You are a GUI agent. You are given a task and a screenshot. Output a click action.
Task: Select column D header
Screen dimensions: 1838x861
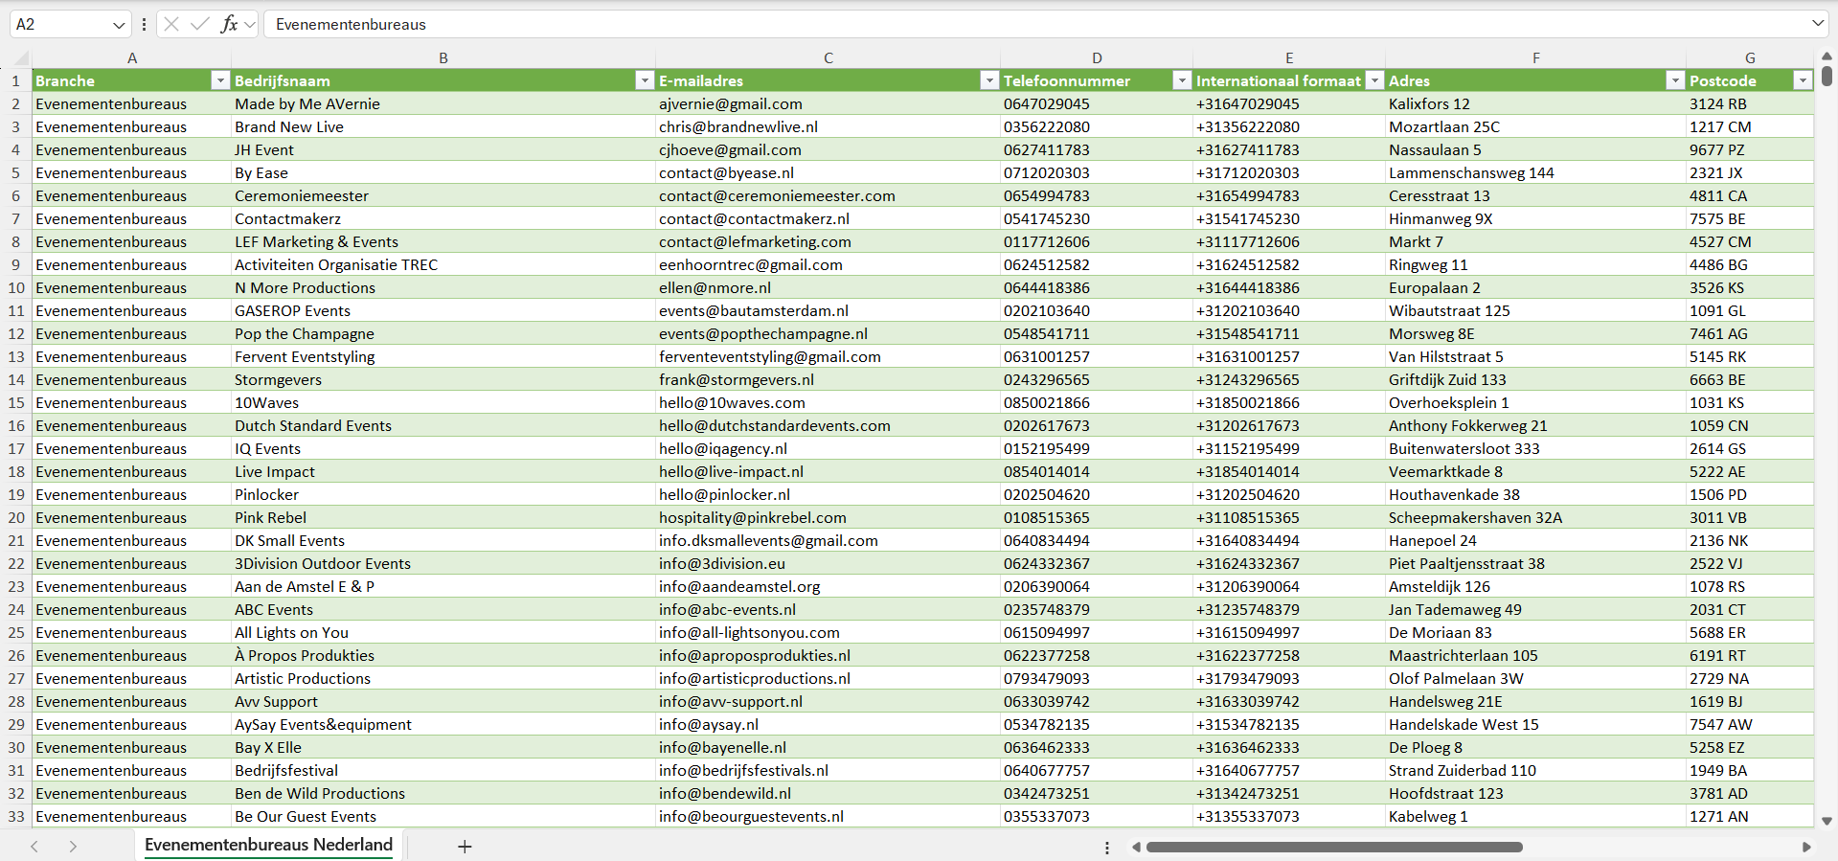tap(1097, 57)
